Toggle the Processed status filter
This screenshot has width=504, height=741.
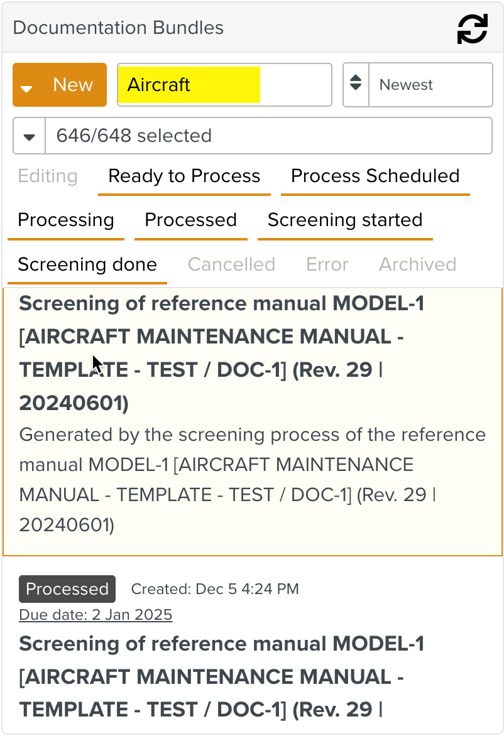(190, 220)
